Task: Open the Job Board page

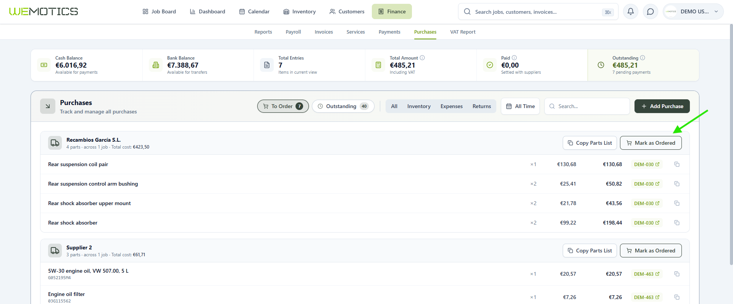Action: click(x=159, y=11)
